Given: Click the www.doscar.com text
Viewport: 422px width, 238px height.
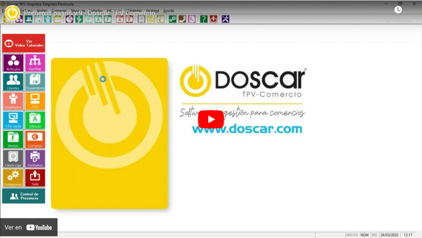Looking at the screenshot, I should pyautogui.click(x=247, y=129).
